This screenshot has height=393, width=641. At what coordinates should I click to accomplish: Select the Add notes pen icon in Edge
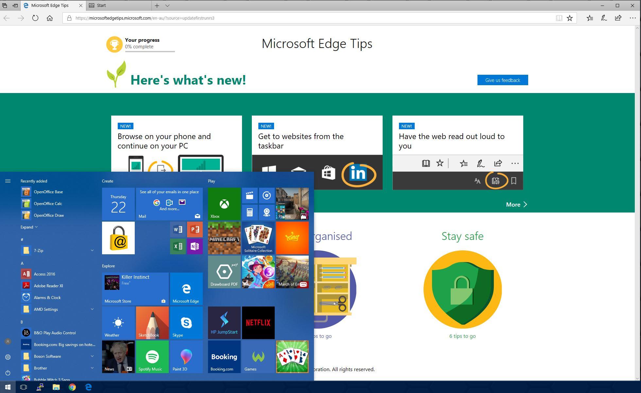click(604, 18)
